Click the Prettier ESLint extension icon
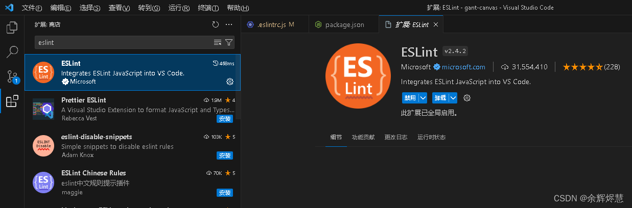Viewport: 632px width, 208px height. click(43, 109)
